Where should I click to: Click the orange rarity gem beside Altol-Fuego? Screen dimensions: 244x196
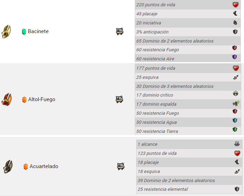24,100
